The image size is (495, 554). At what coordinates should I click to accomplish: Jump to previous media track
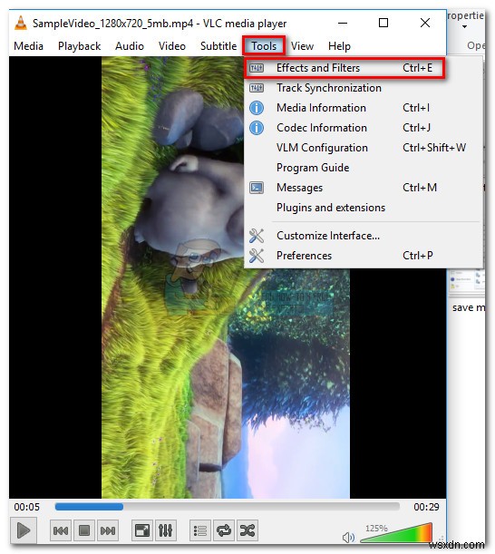pyautogui.click(x=61, y=530)
